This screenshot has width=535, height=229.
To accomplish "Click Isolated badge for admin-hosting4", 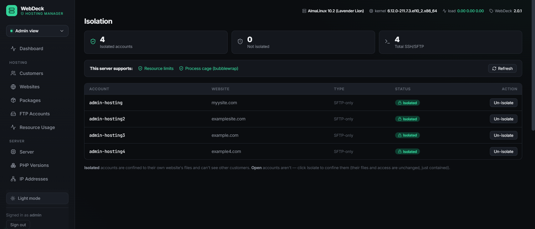I will coord(408,152).
